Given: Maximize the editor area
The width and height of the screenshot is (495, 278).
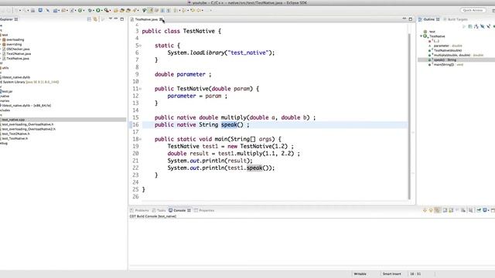Looking at the screenshot, I should (411, 19).
